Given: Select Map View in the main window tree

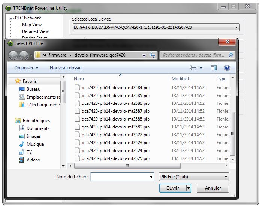Looking at the screenshot, I should pos(32,25).
